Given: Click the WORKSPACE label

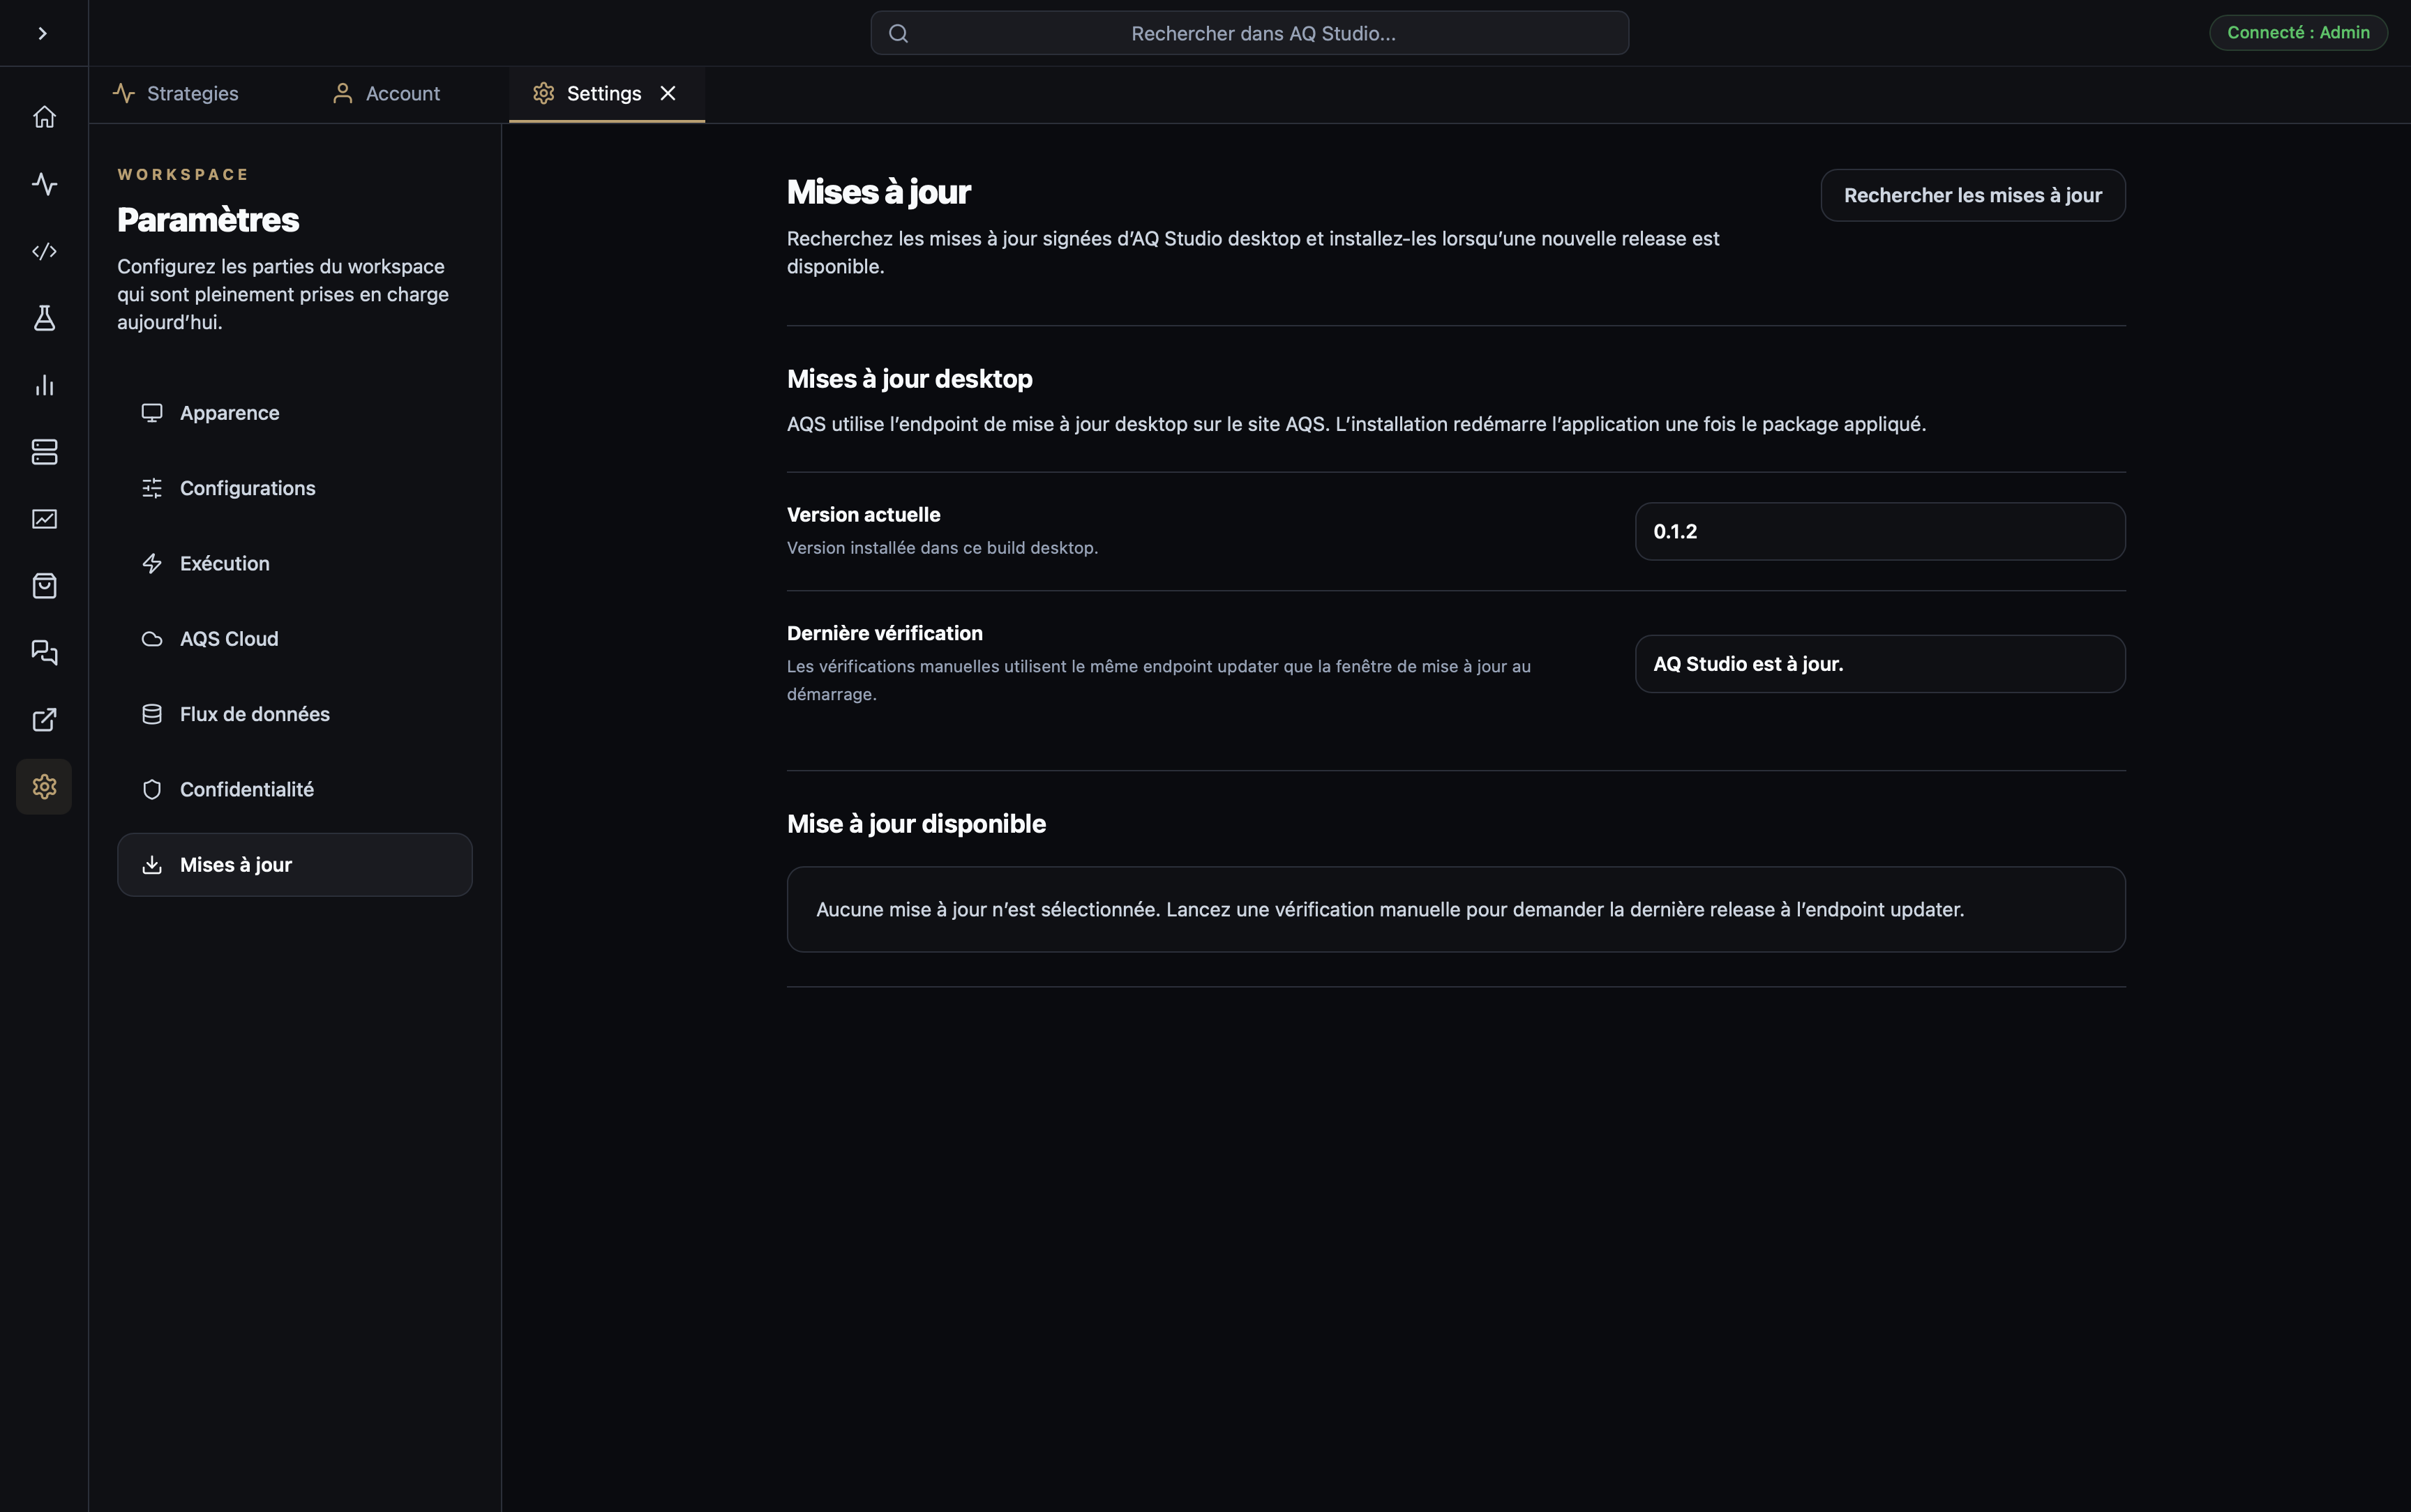Looking at the screenshot, I should (x=183, y=174).
